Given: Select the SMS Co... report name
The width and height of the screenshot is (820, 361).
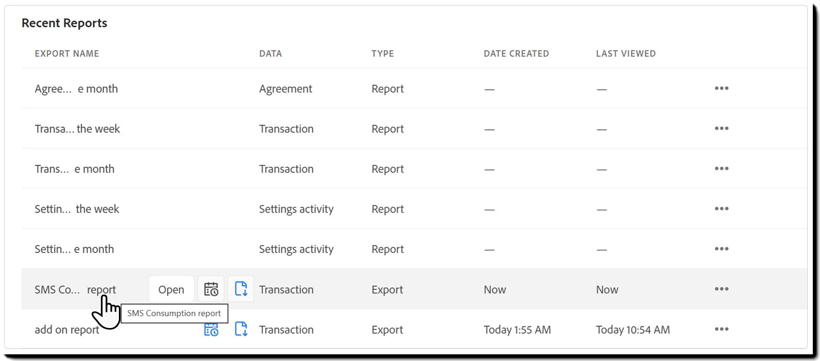Looking at the screenshot, I should (75, 289).
